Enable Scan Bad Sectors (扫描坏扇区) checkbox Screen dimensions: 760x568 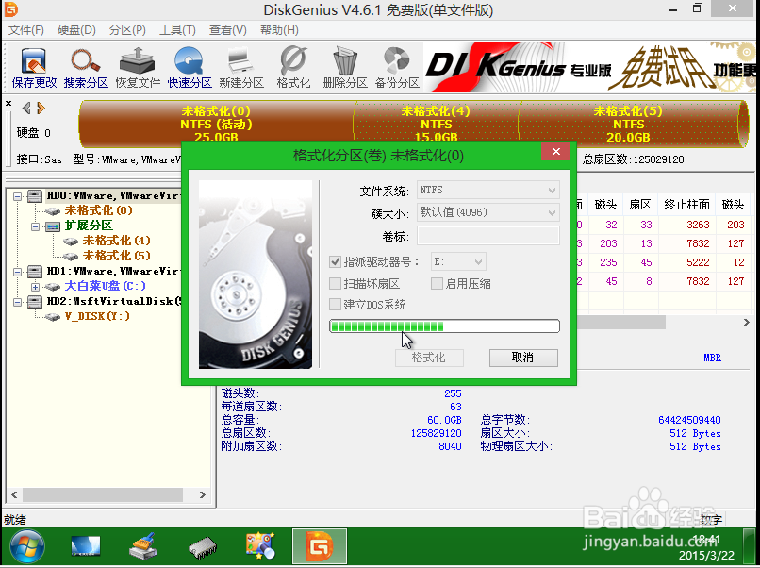point(335,283)
